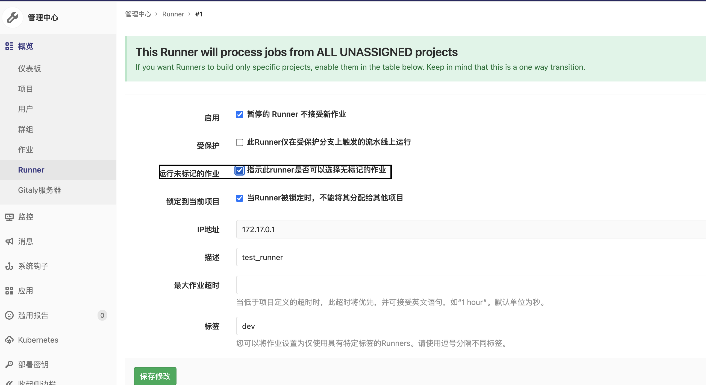Viewport: 706px width, 385px height.
Task: Click the Applications (应用) squares icon
Action: 9,291
